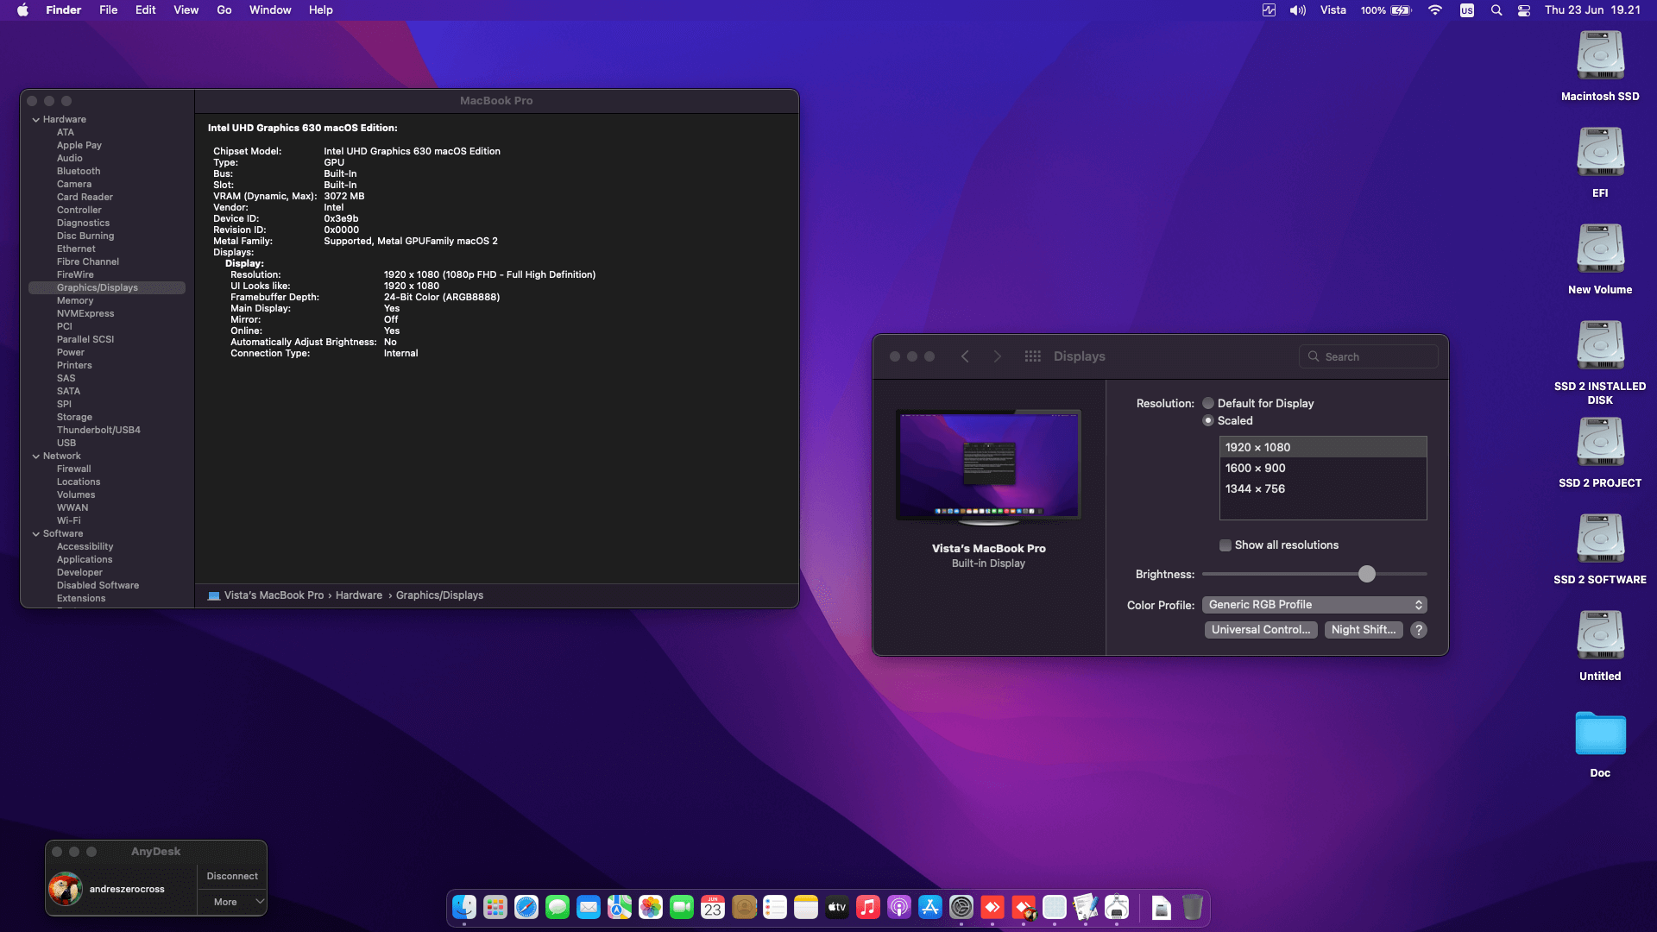Open Control Center in menu bar
The height and width of the screenshot is (932, 1657).
[x=1524, y=10]
